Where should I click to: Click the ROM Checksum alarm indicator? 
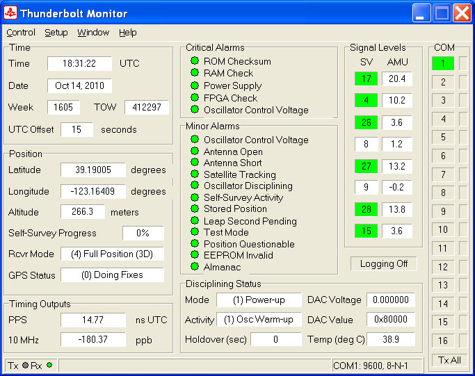click(195, 60)
